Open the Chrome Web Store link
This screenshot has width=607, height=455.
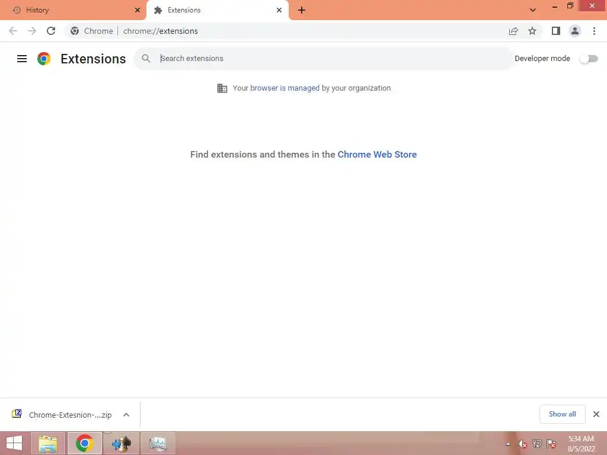point(377,155)
